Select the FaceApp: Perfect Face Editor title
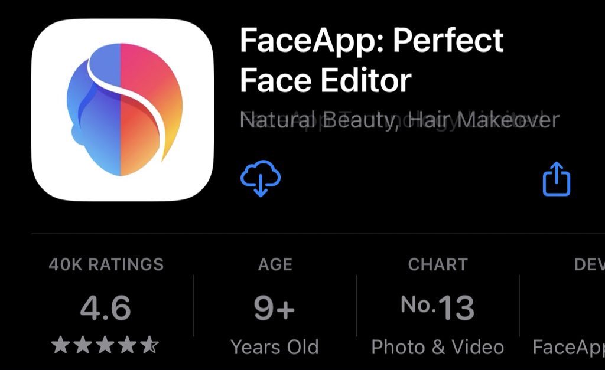The width and height of the screenshot is (605, 370). pos(372,60)
